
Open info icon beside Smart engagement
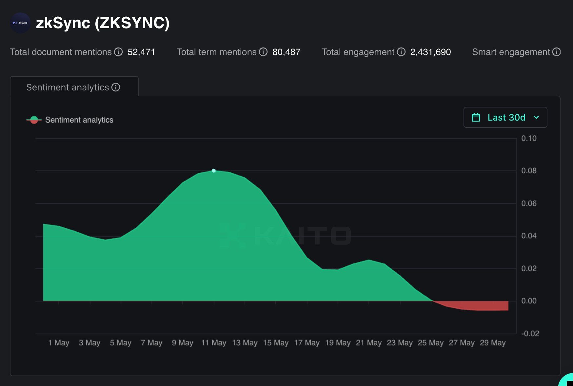(557, 52)
